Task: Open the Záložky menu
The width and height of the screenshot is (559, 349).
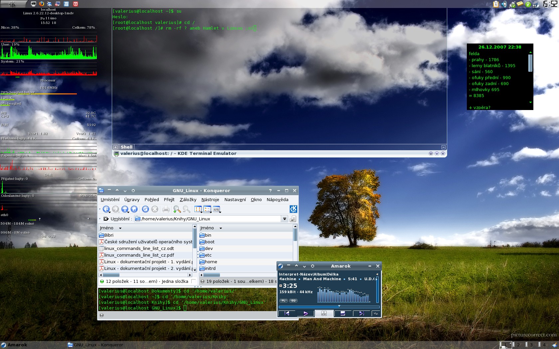Action: pos(188,199)
